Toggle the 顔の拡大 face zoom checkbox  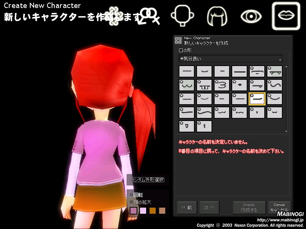point(131,202)
